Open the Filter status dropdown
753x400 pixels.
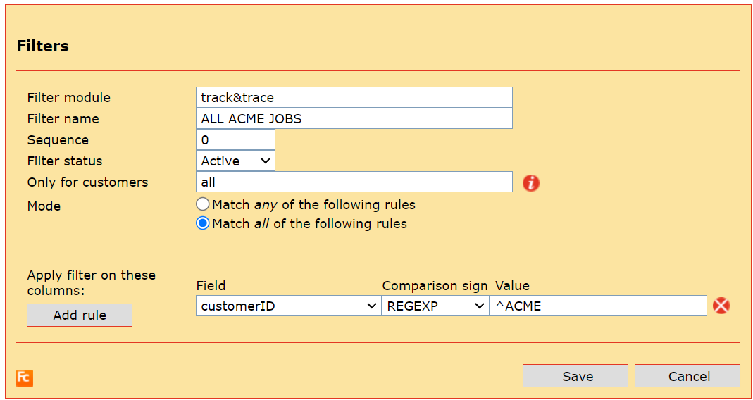[x=235, y=161]
